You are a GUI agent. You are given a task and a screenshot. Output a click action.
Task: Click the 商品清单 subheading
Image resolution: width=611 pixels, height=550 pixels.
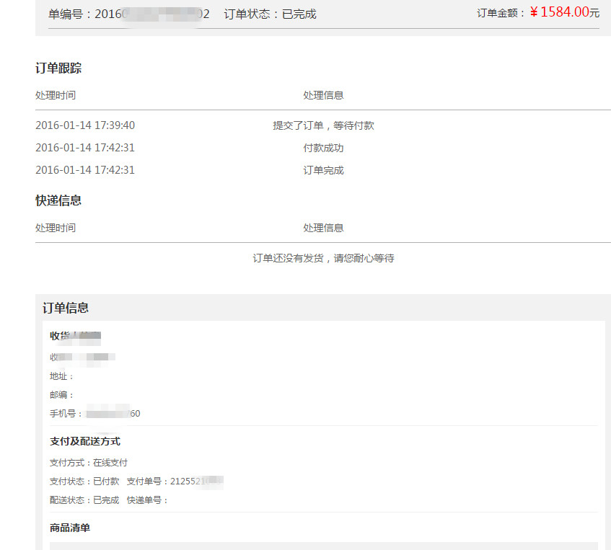click(x=70, y=528)
